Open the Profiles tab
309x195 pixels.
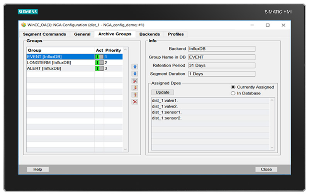pos(176,34)
